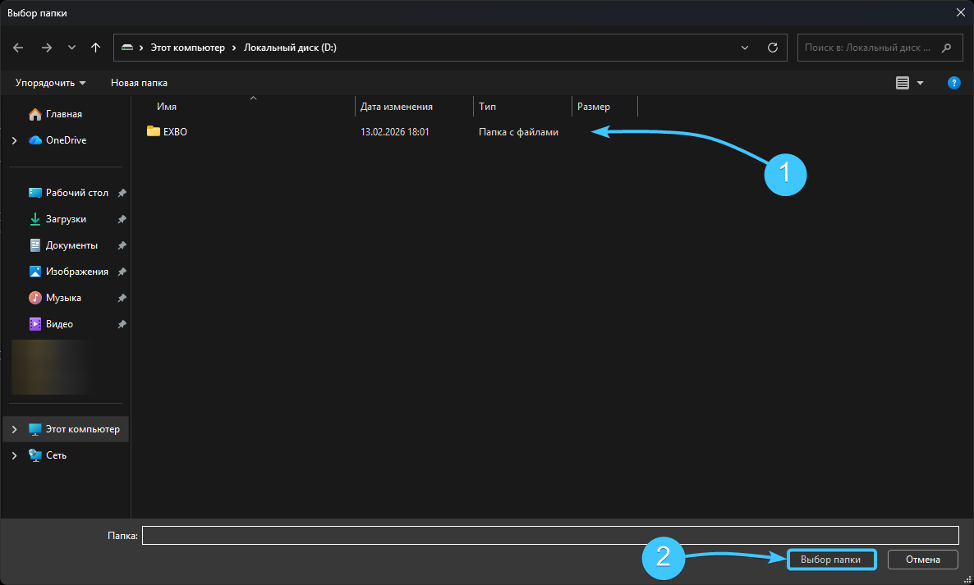Click the search magnifier icon

point(947,48)
